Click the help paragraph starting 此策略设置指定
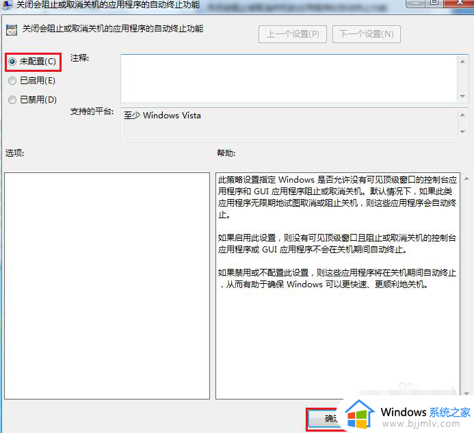 click(x=337, y=197)
